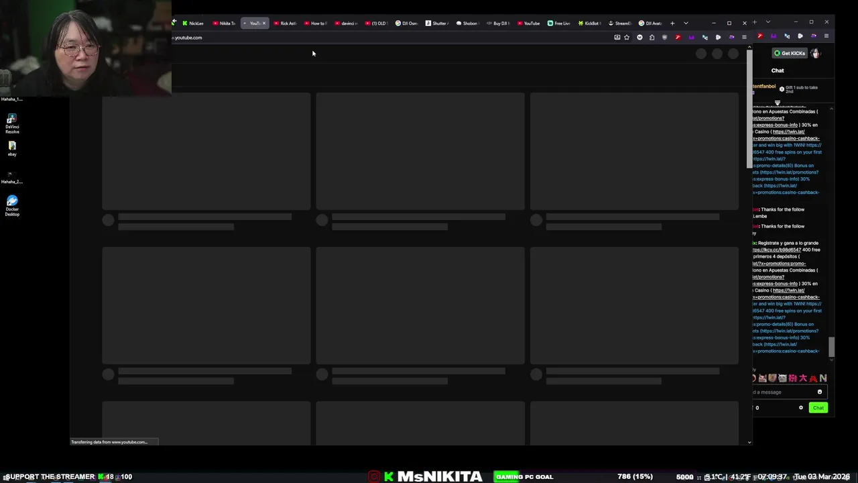Pick the red A emote in chat

(813, 378)
